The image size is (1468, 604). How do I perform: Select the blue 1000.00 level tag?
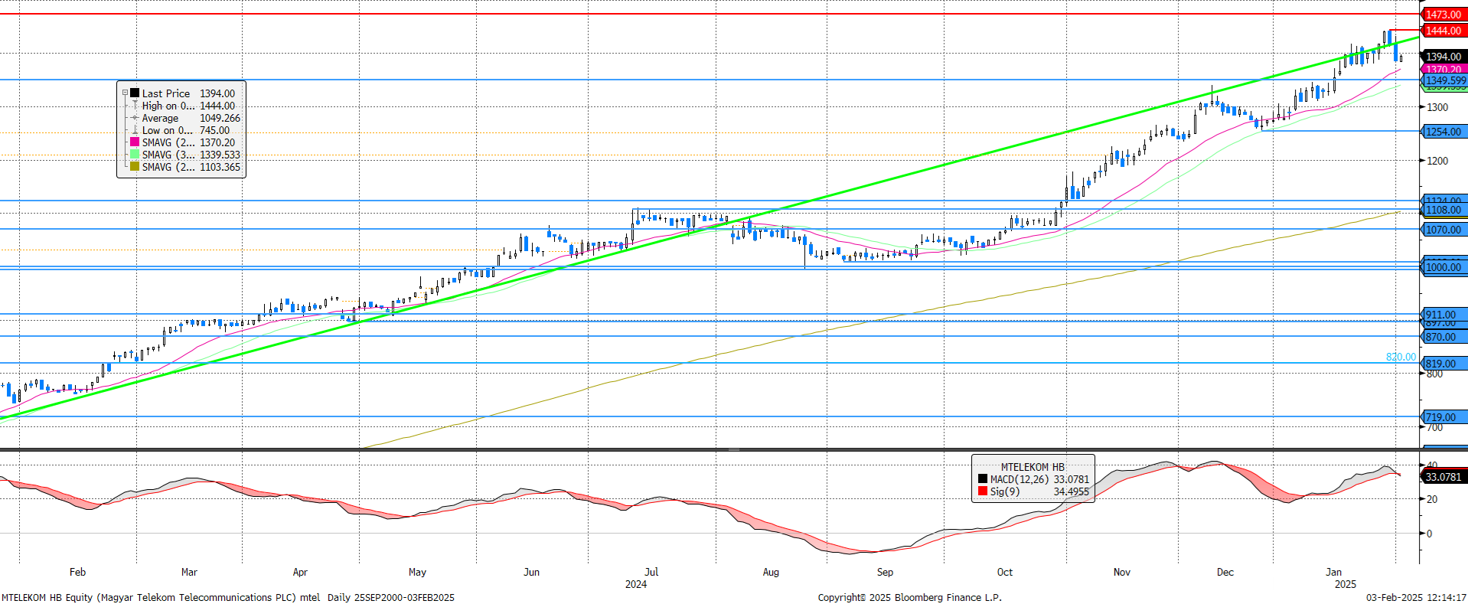(x=1443, y=267)
